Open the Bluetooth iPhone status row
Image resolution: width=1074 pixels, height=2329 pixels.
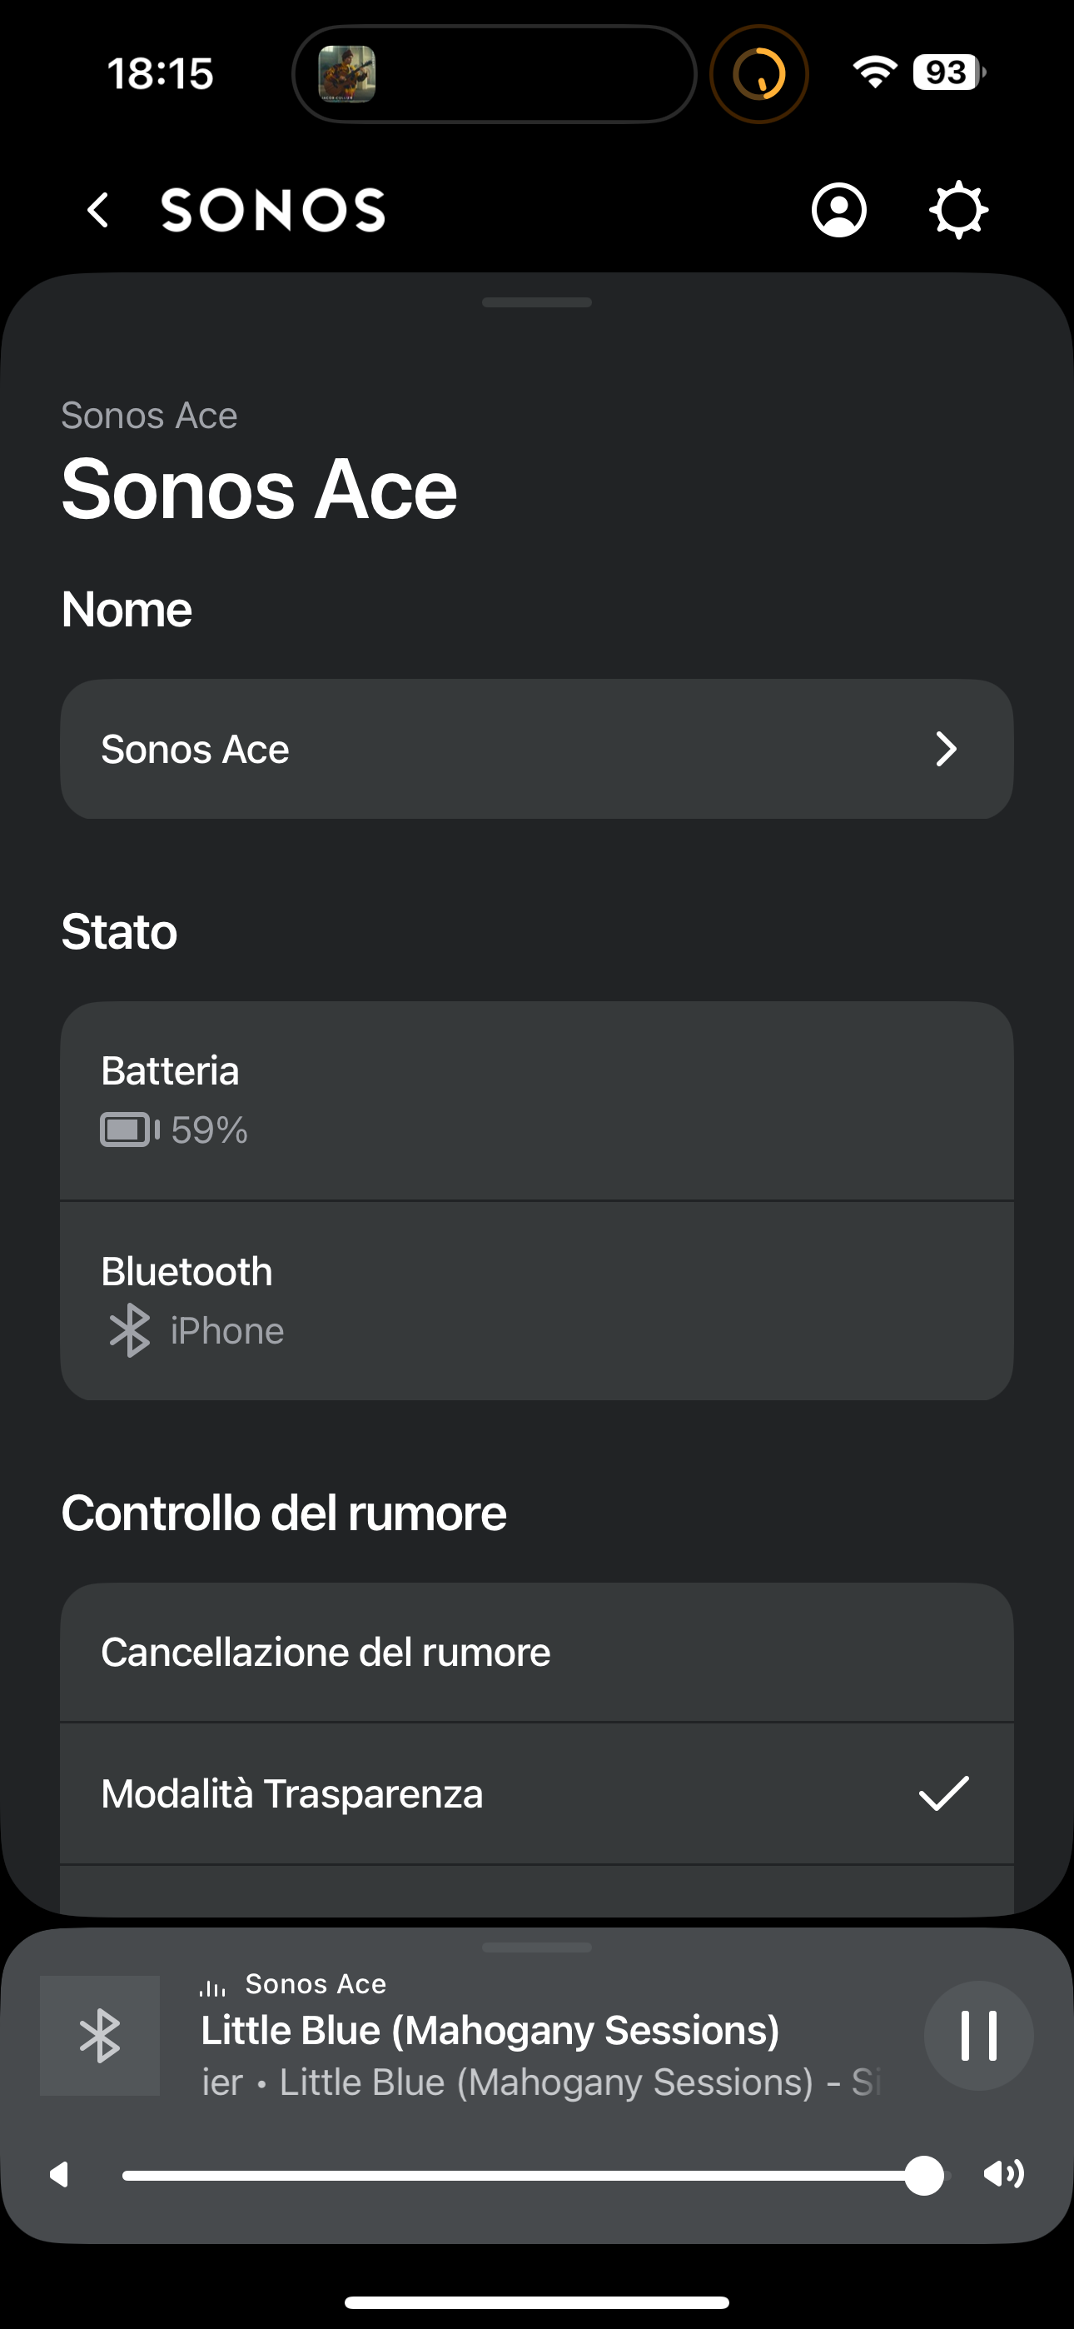point(537,1301)
